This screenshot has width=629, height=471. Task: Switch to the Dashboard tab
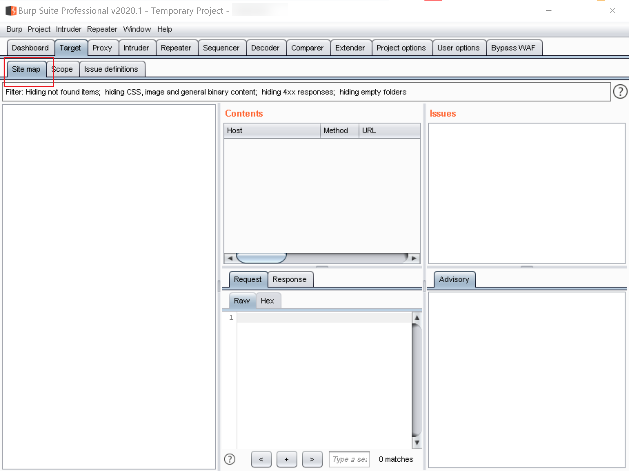[30, 47]
